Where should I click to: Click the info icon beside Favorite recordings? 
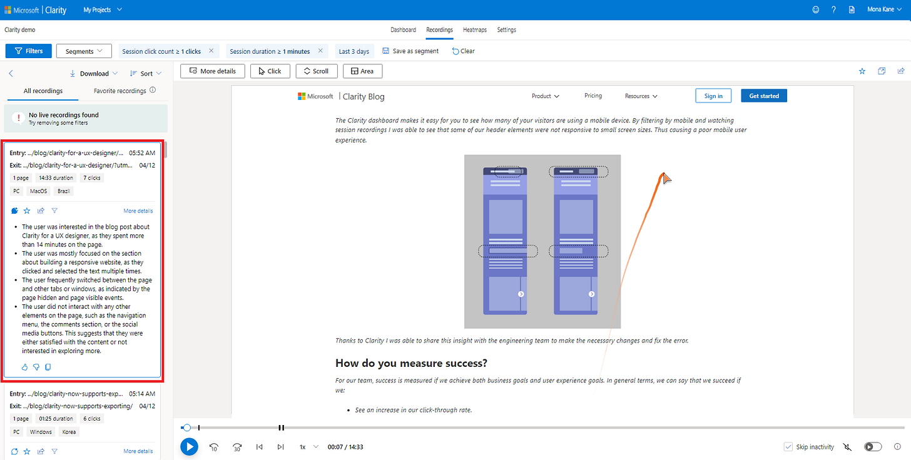(153, 91)
